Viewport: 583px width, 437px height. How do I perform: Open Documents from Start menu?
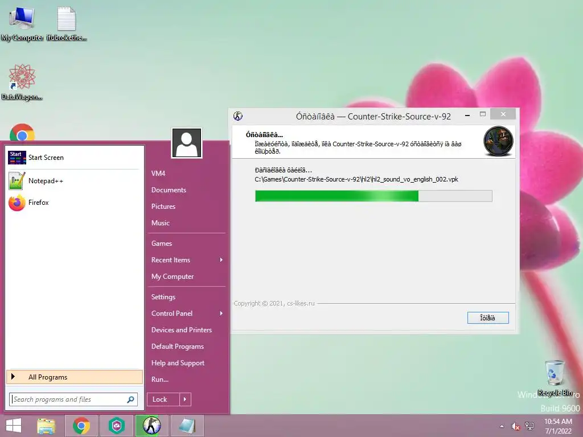[x=169, y=190]
